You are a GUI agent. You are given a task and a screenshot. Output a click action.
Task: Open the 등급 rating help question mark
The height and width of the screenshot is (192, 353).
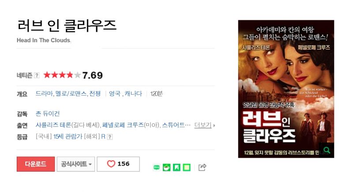pyautogui.click(x=109, y=137)
